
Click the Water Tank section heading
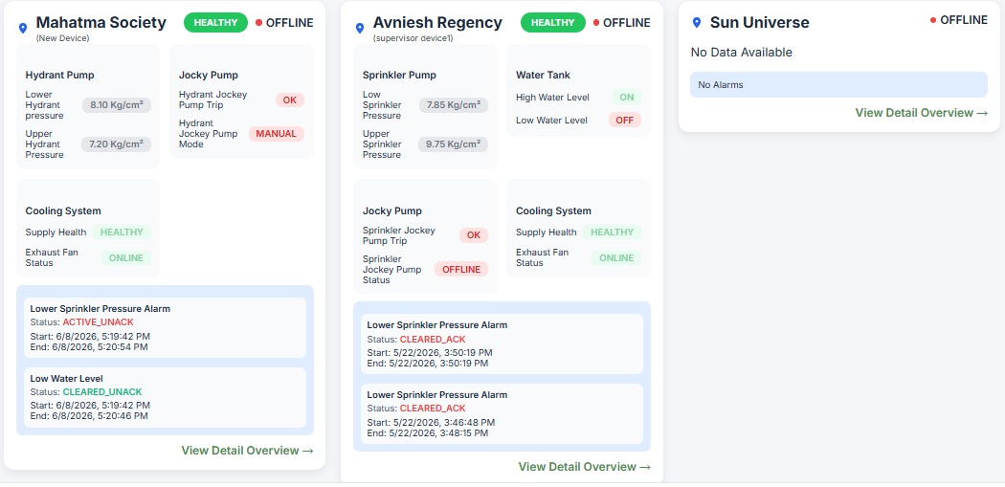(543, 75)
